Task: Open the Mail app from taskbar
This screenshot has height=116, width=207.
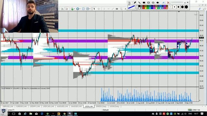Action: coord(36,114)
